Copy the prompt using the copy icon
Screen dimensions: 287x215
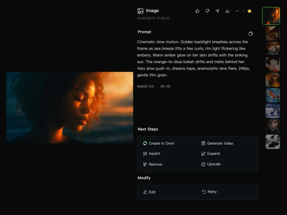(251, 33)
